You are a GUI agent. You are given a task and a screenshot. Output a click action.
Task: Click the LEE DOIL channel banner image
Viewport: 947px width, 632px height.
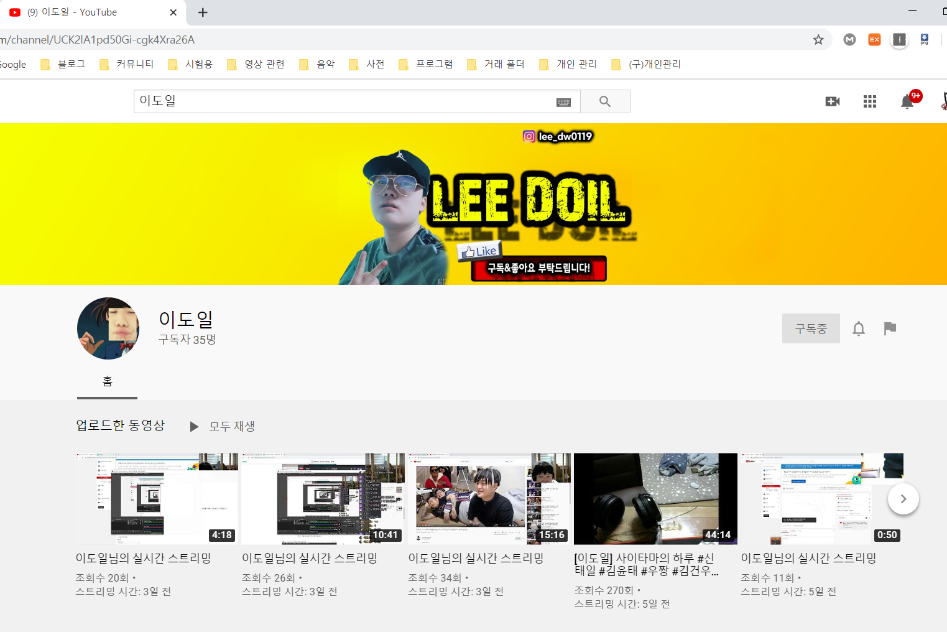[x=474, y=204]
